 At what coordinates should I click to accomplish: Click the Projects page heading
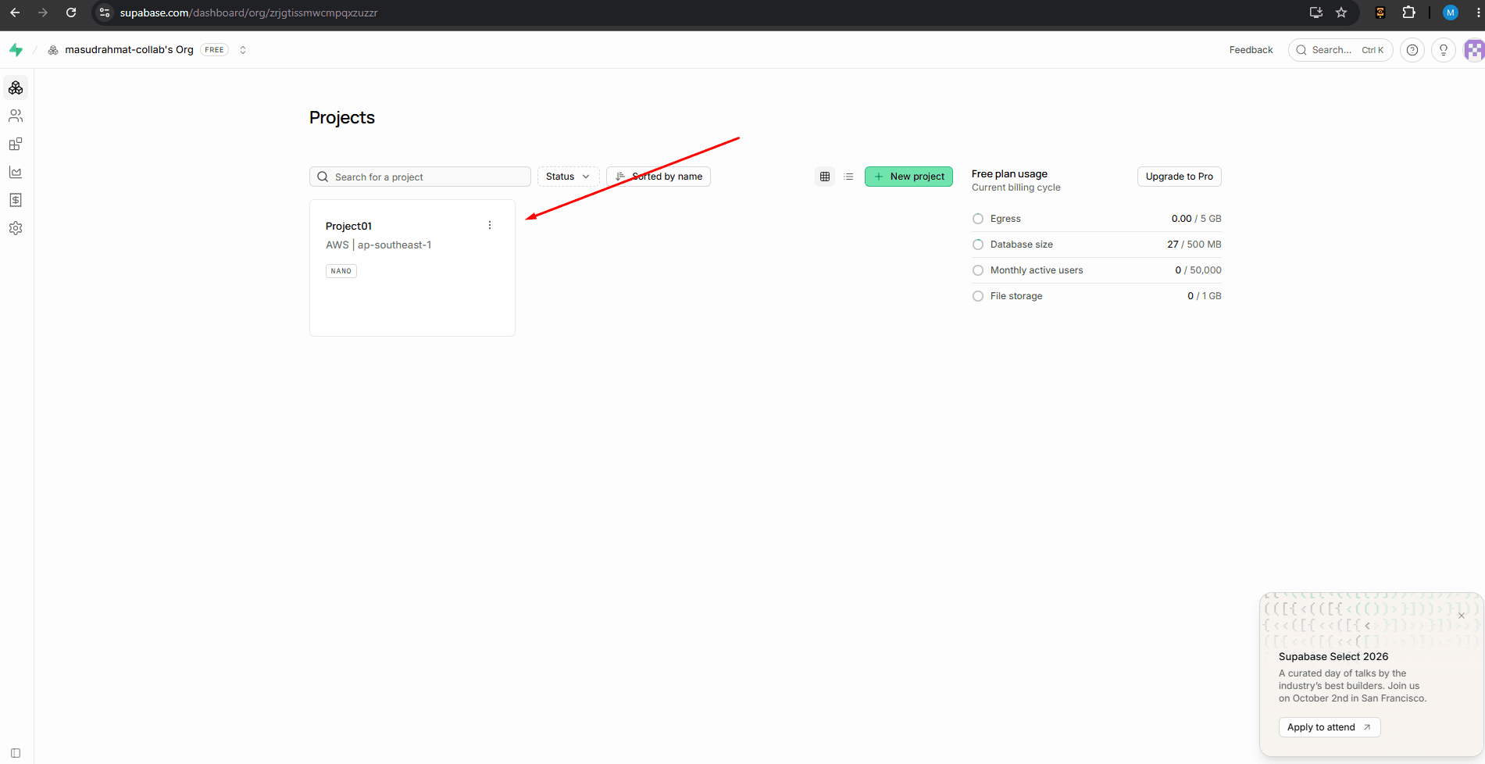click(x=342, y=117)
